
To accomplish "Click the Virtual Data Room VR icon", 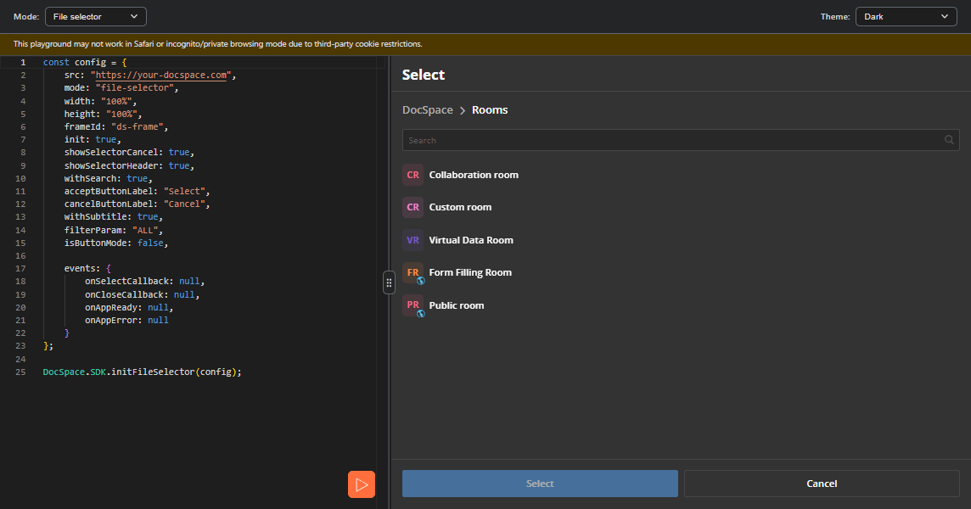I will coord(413,240).
